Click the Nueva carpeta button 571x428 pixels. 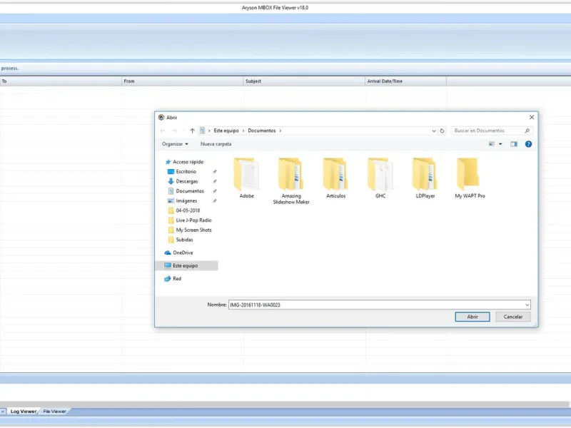click(216, 144)
